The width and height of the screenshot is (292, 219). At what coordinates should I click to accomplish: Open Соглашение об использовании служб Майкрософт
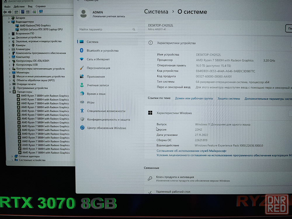pyautogui.click(x=192, y=151)
